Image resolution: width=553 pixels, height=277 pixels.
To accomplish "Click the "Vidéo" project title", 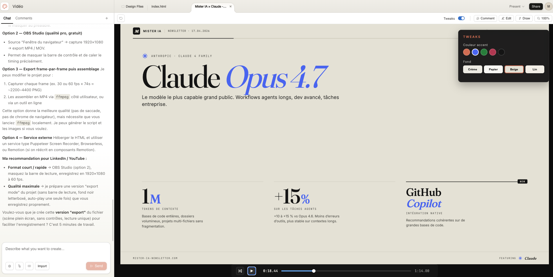I will coord(18,6).
